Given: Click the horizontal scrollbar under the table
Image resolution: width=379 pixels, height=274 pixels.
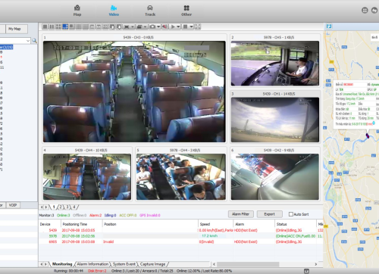Looking at the screenshot, I should [248, 264].
